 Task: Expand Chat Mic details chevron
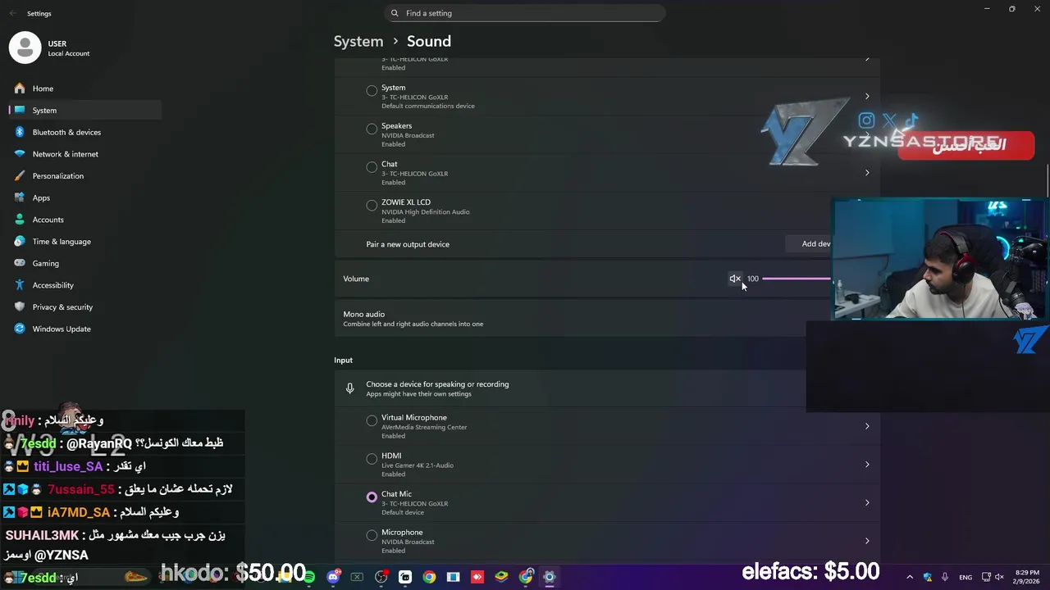[867, 502]
